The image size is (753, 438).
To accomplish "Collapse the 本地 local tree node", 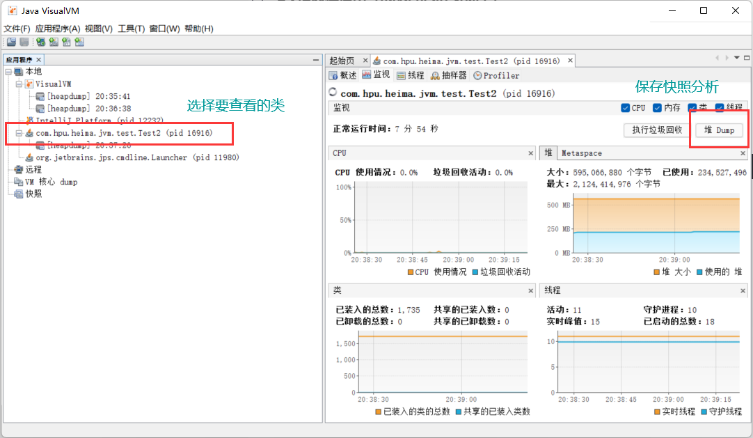I will tap(8, 72).
